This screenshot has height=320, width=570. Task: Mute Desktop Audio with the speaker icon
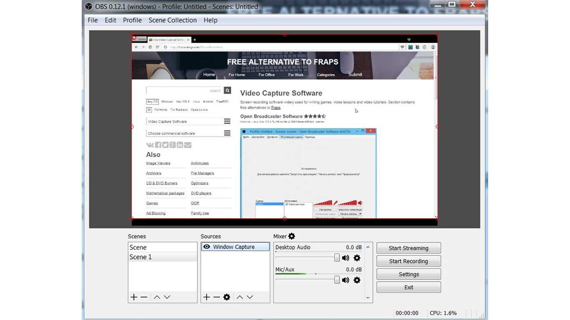point(346,258)
